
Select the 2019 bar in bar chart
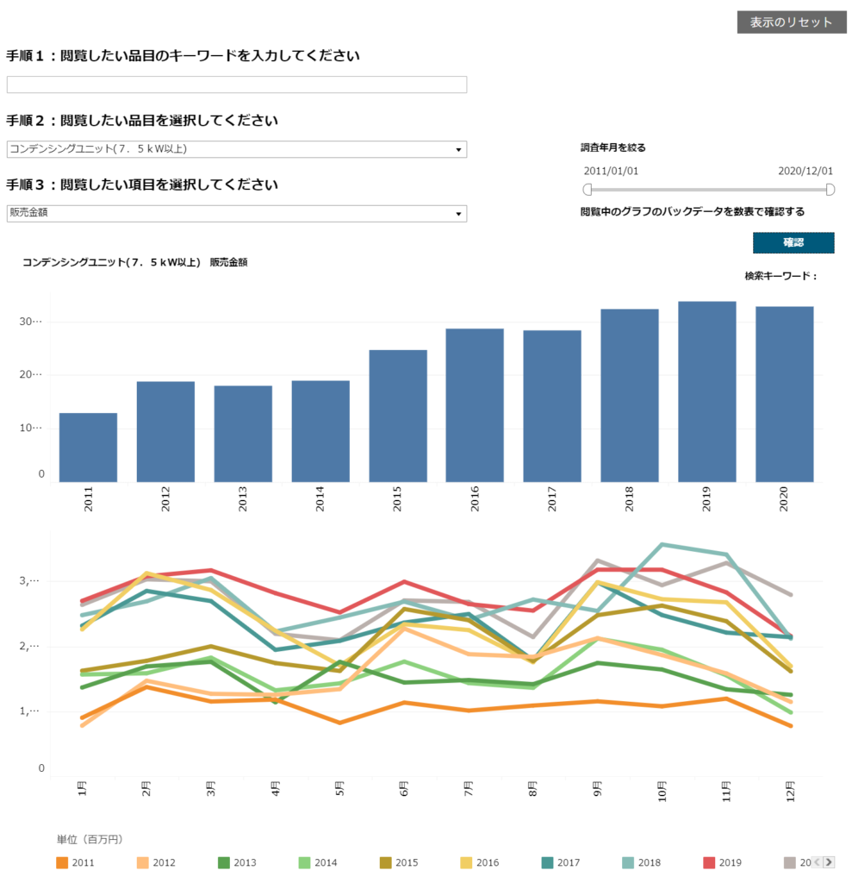(x=706, y=391)
